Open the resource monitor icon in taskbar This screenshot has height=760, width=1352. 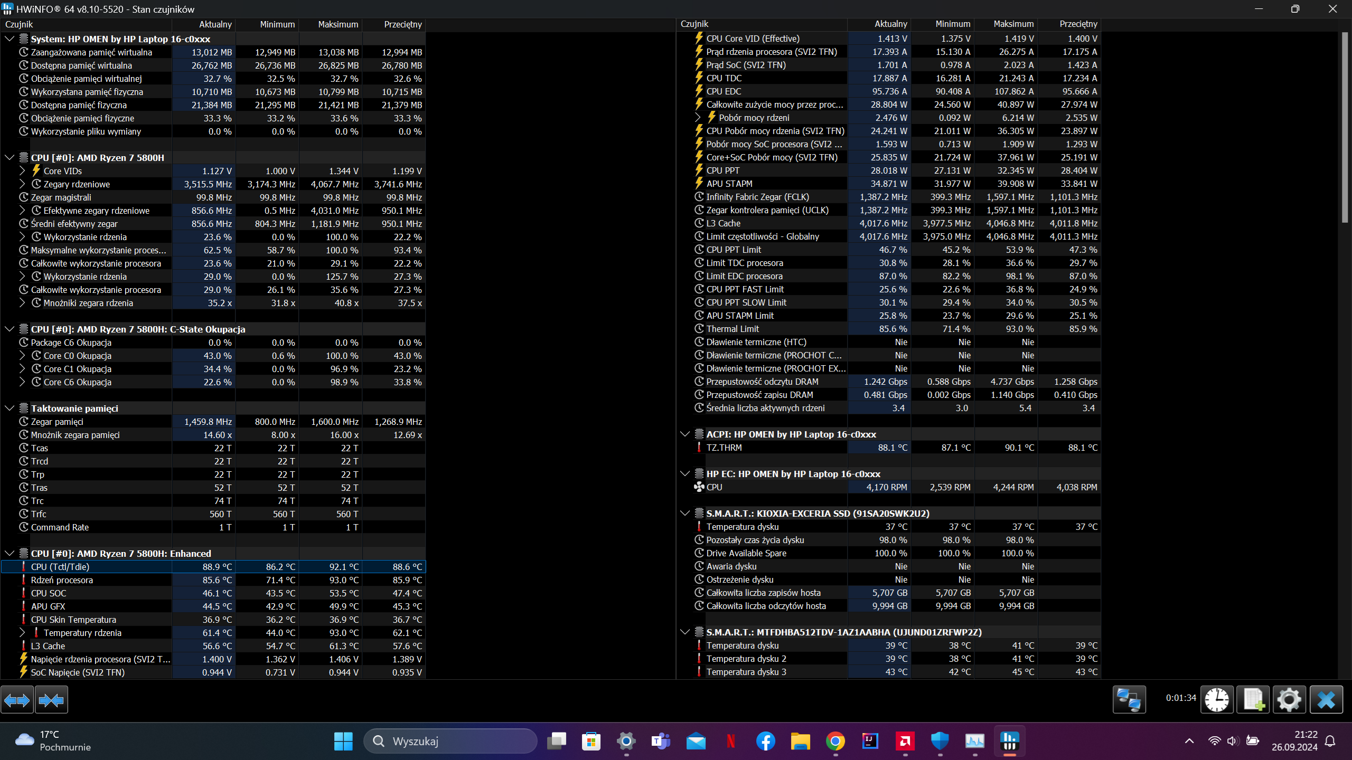(974, 741)
